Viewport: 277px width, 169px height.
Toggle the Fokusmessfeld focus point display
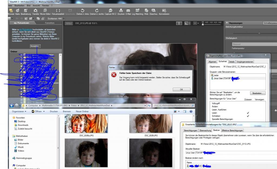click(x=58, y=12)
